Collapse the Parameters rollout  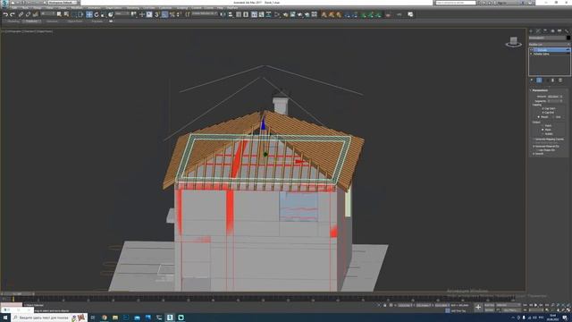click(540, 90)
